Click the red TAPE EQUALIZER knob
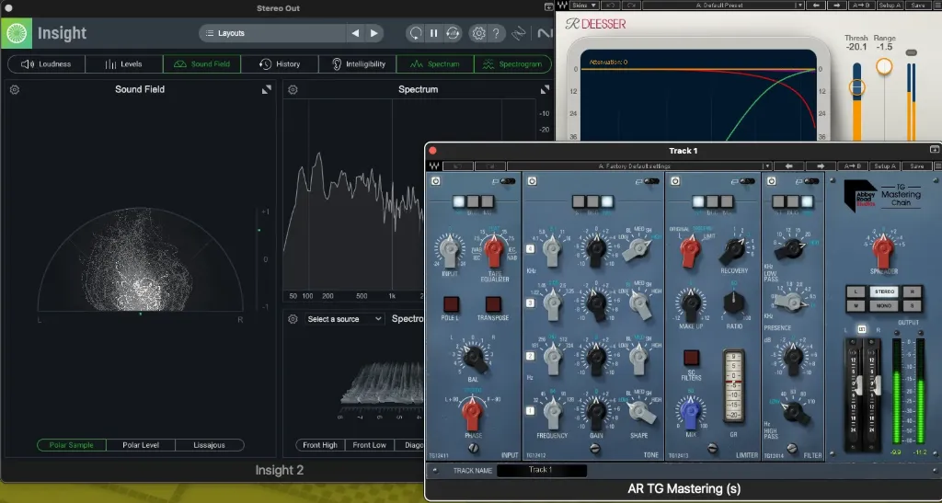The height and width of the screenshot is (503, 942). 494,250
